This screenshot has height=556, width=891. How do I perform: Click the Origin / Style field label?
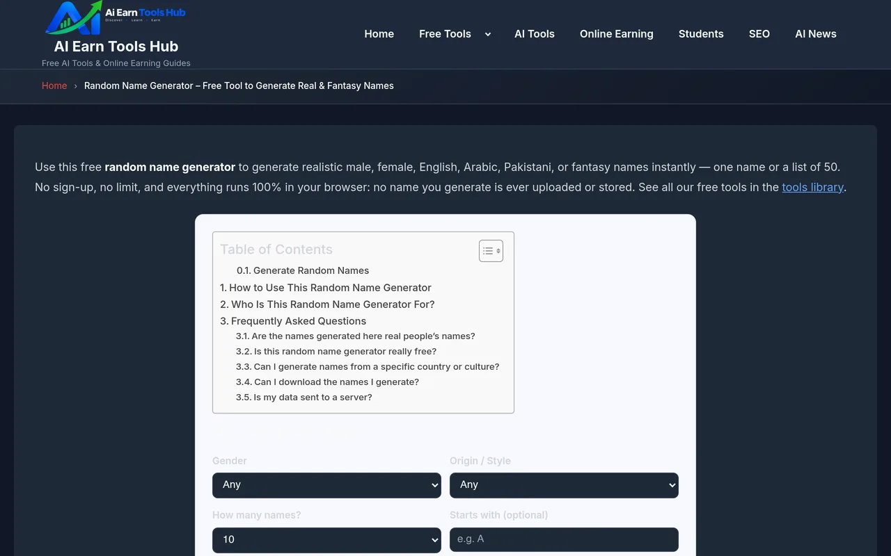[480, 461]
